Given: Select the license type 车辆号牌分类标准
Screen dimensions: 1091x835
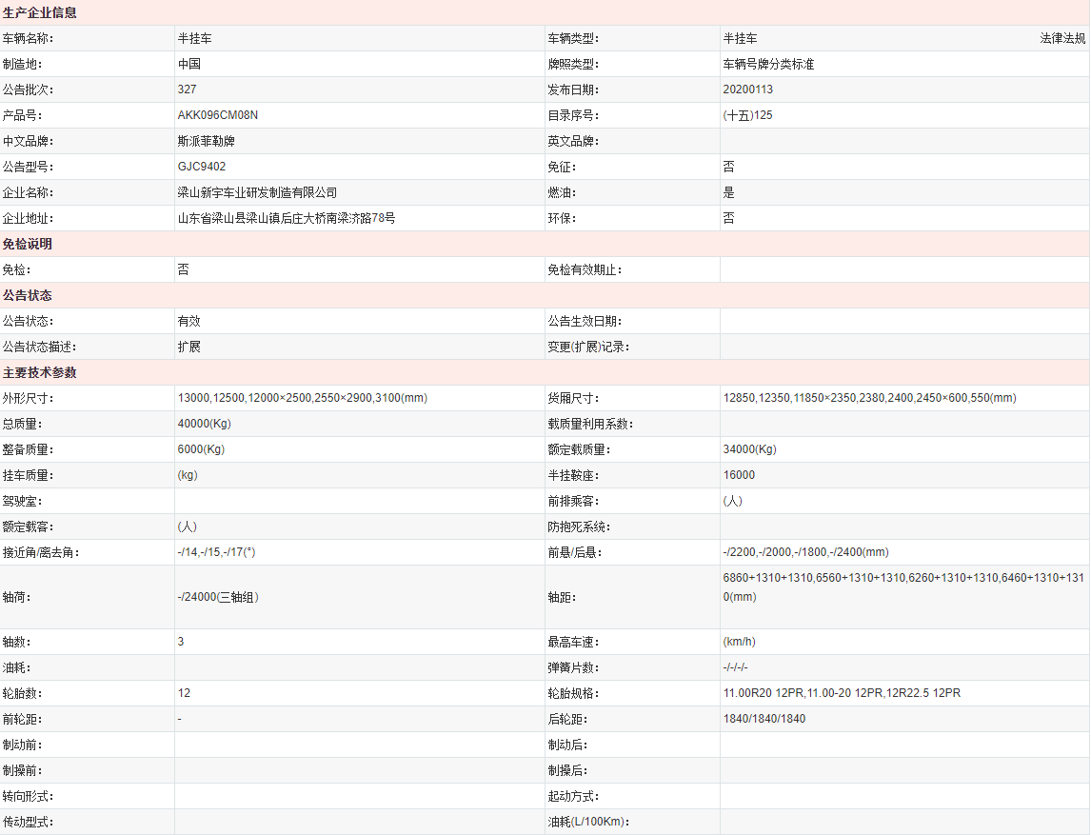Looking at the screenshot, I should pyautogui.click(x=768, y=65).
